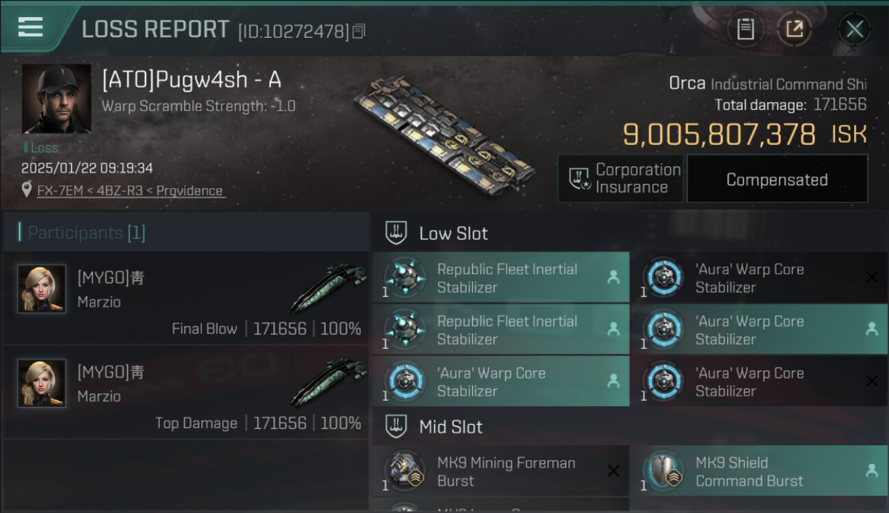
Task: Click the first Republic Fleet Inertial Stabilizer icon
Action: (x=404, y=278)
